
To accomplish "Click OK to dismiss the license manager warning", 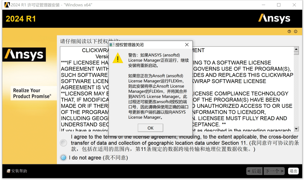I will [x=150, y=128].
